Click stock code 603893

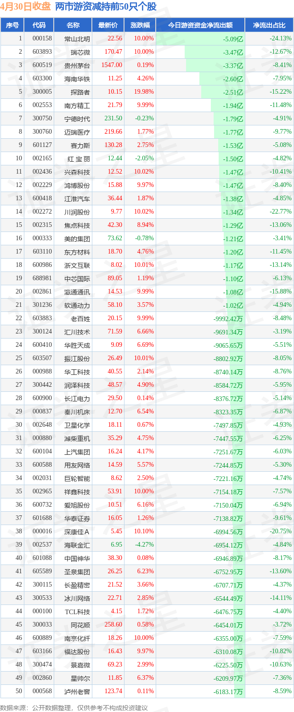42,52
